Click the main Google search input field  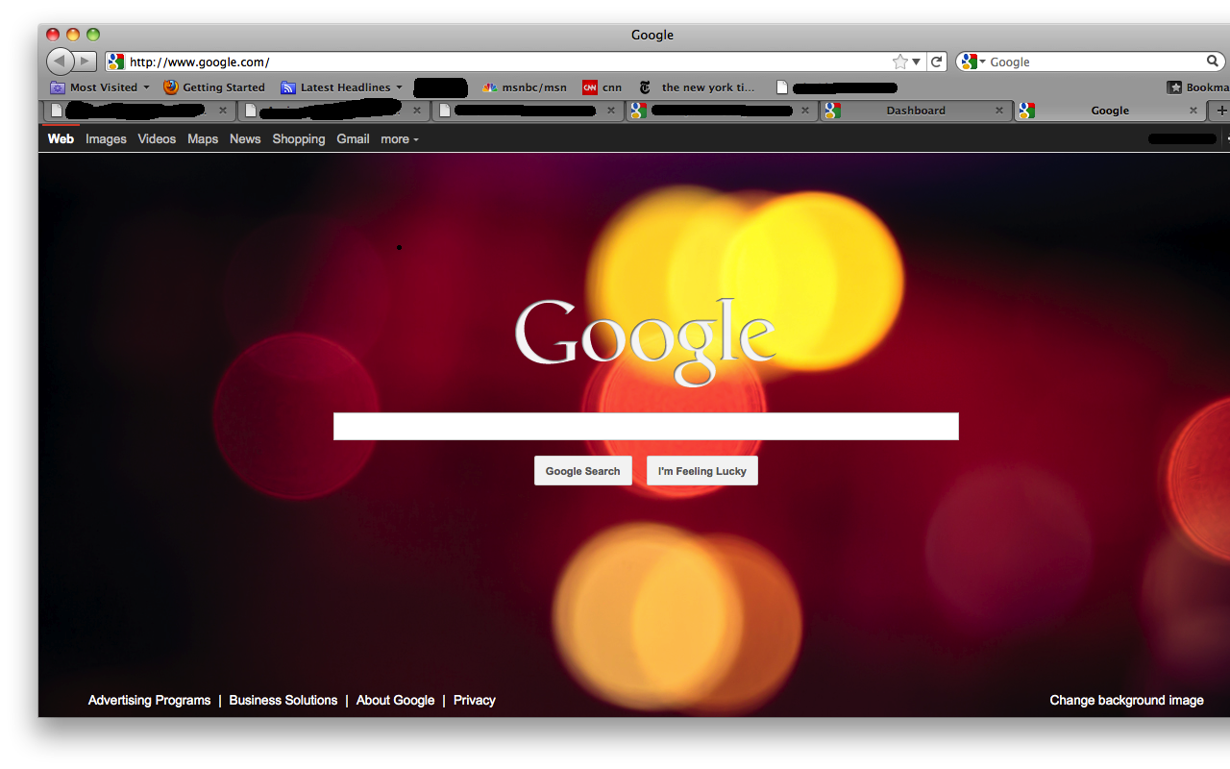[x=646, y=426]
